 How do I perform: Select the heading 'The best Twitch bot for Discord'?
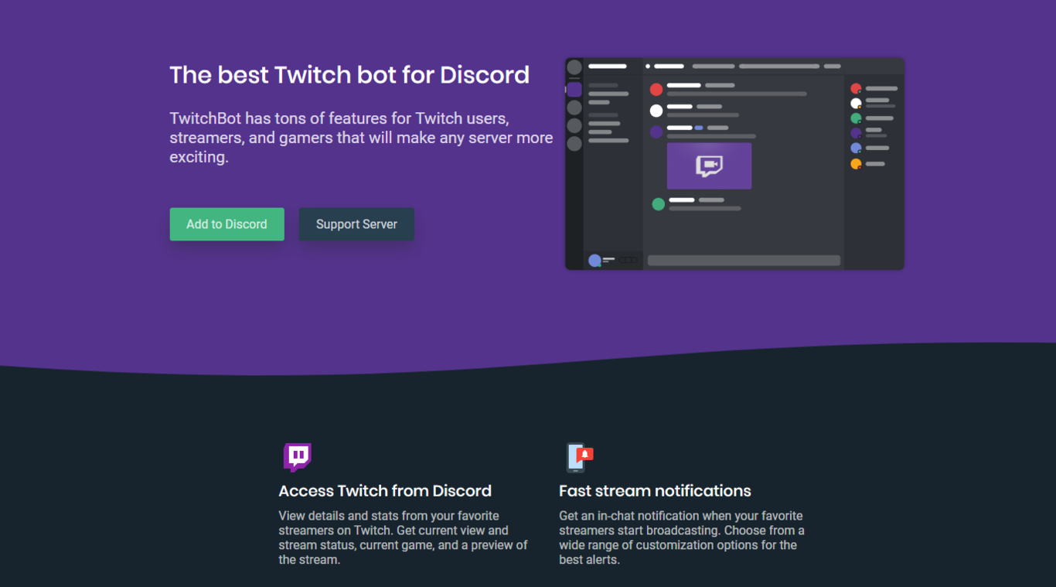[x=349, y=75]
